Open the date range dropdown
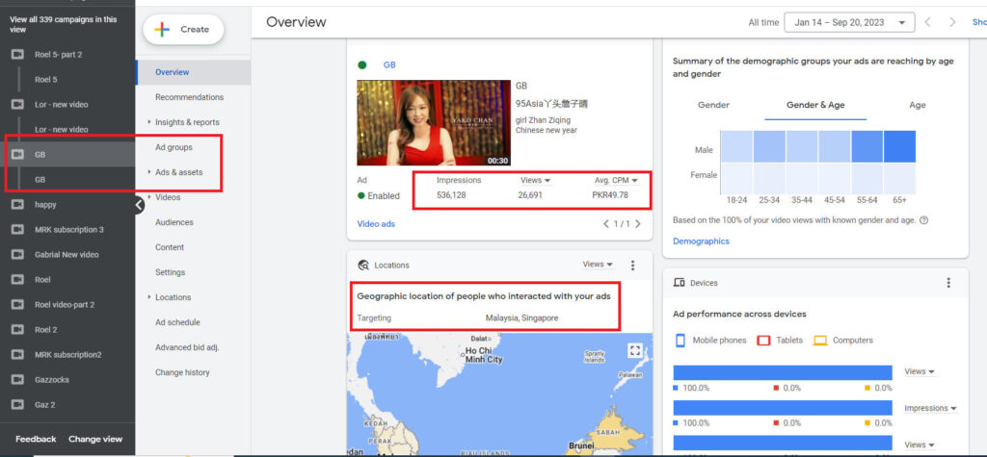The height and width of the screenshot is (457, 987). [849, 22]
